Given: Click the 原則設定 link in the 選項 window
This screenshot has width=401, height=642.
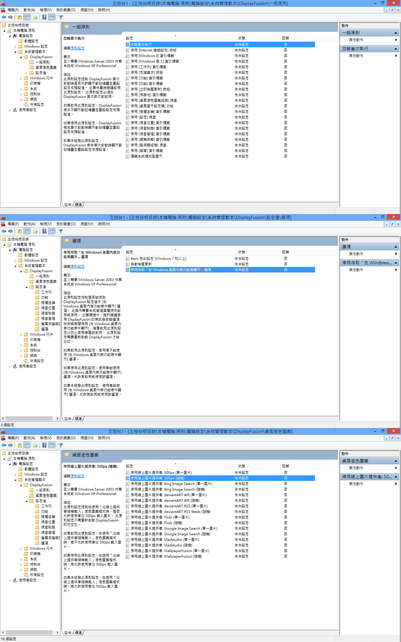Looking at the screenshot, I should [77, 267].
